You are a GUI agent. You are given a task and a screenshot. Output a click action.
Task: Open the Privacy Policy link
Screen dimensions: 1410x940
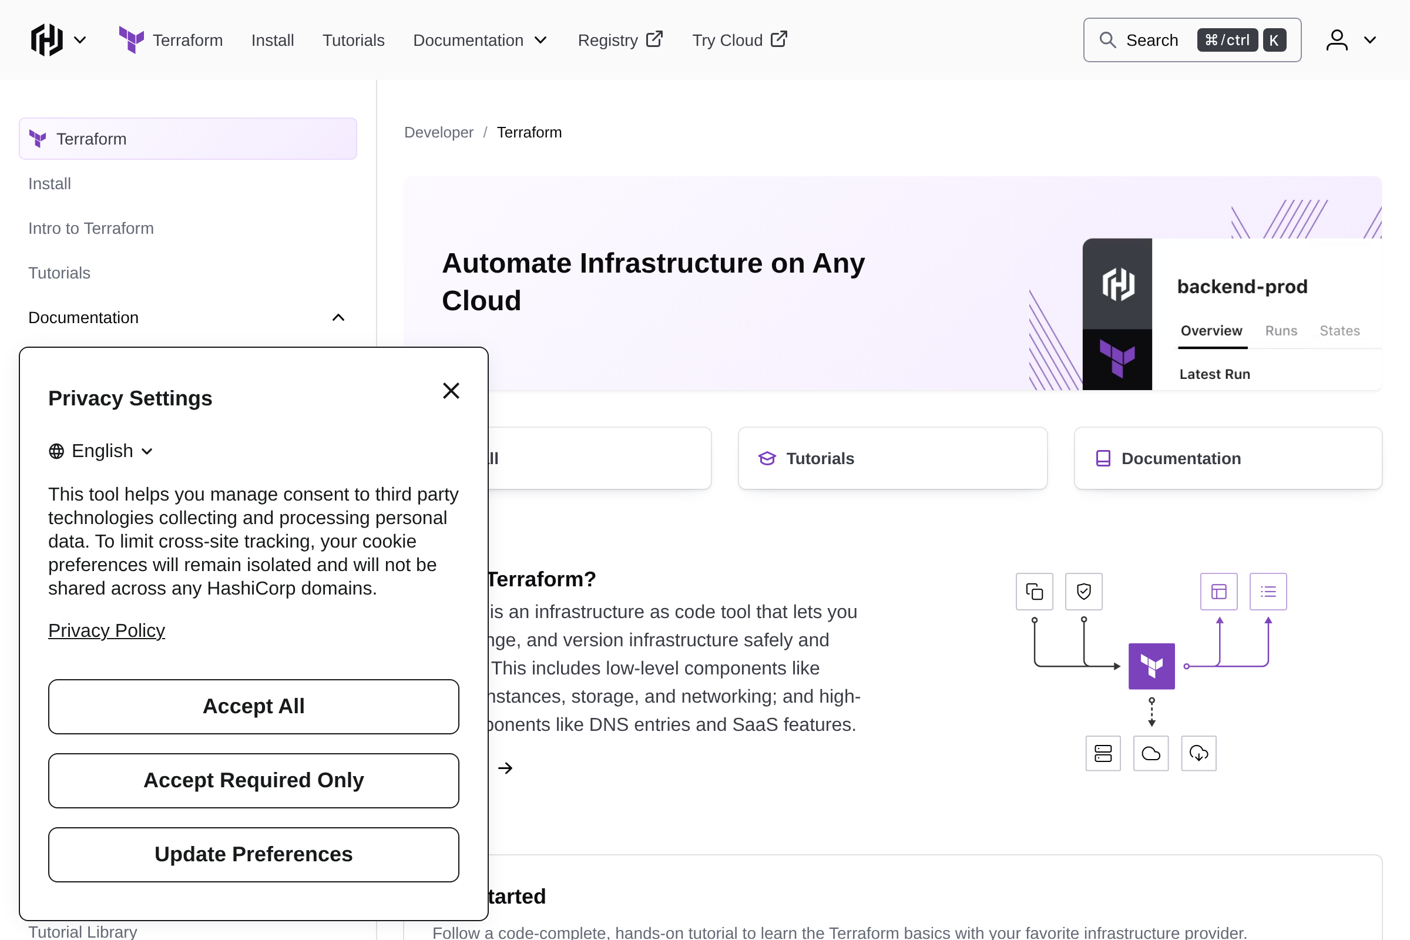[106, 630]
